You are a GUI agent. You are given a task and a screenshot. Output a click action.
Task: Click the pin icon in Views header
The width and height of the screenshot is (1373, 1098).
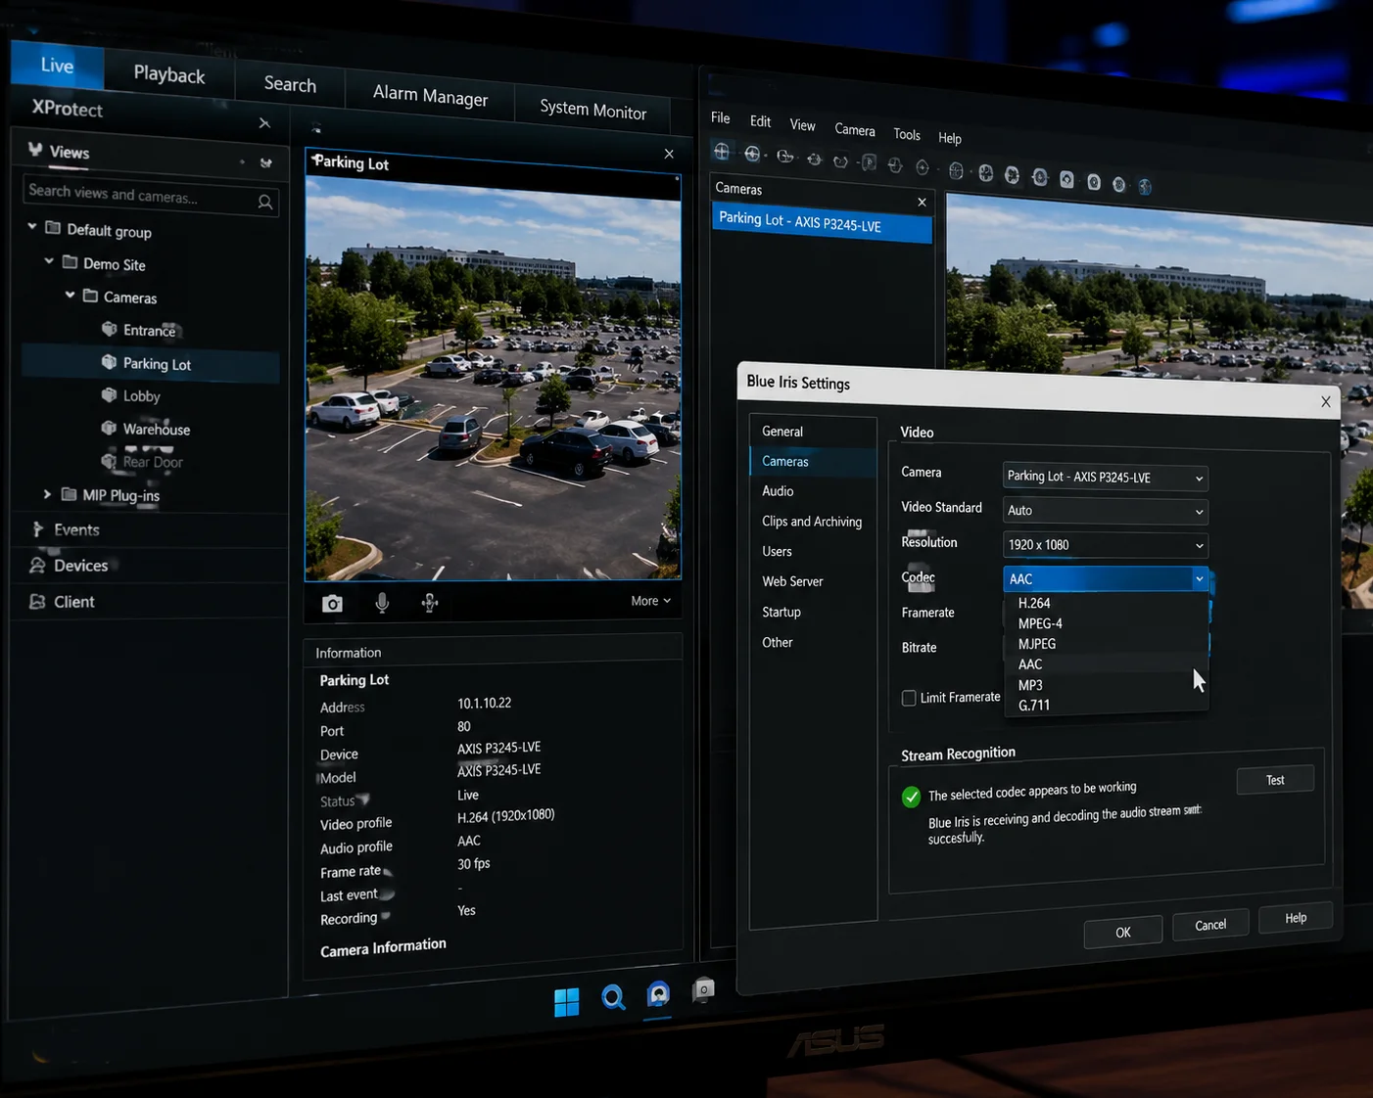pyautogui.click(x=266, y=163)
